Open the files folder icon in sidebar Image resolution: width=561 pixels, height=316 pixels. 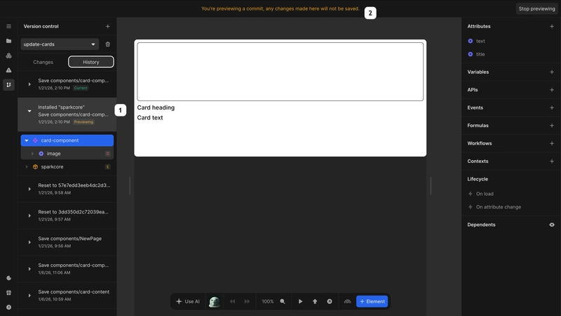pos(8,41)
